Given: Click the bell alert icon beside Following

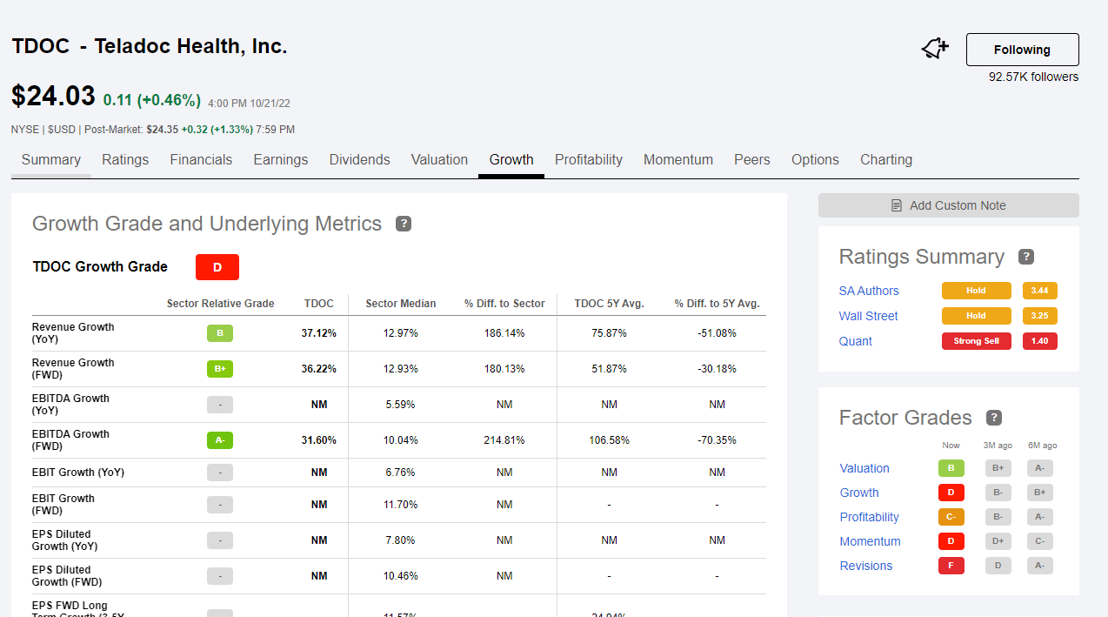Looking at the screenshot, I should point(935,49).
